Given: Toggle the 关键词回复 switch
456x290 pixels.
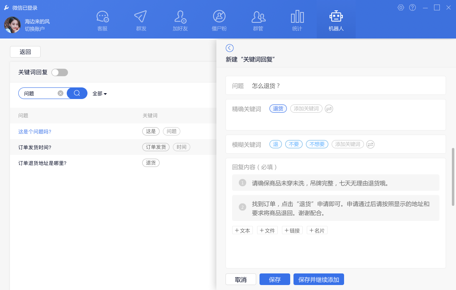Looking at the screenshot, I should coord(60,72).
